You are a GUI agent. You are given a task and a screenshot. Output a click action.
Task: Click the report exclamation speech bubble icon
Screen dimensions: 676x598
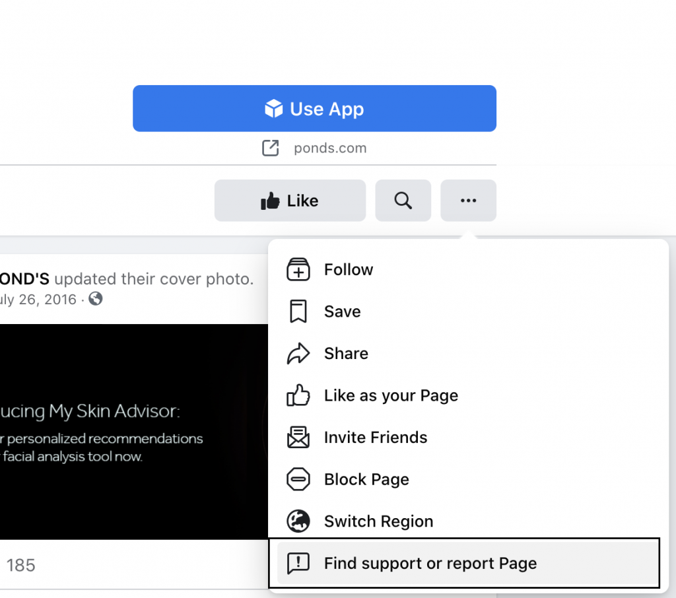298,563
